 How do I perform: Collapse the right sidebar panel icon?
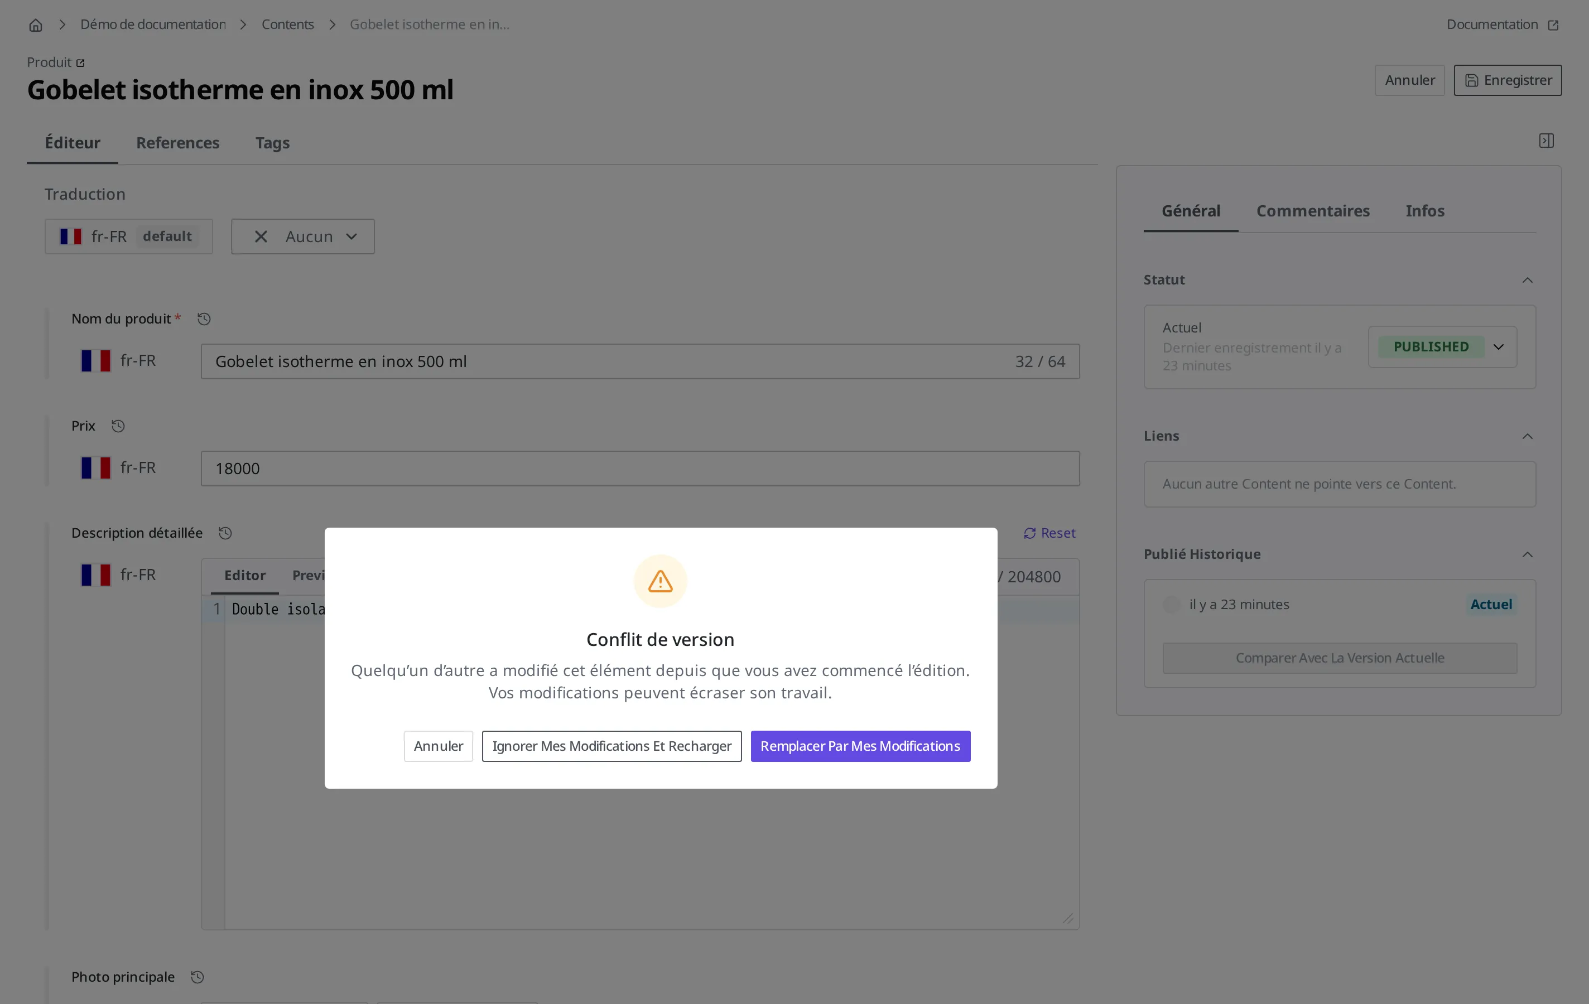click(x=1546, y=141)
